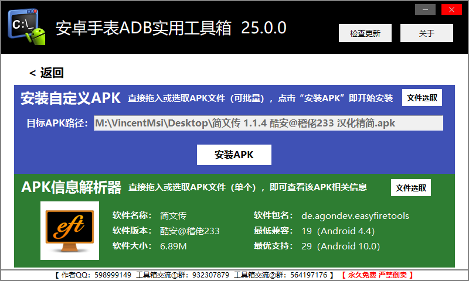Click the 目标APK路径 text field

[268, 123]
